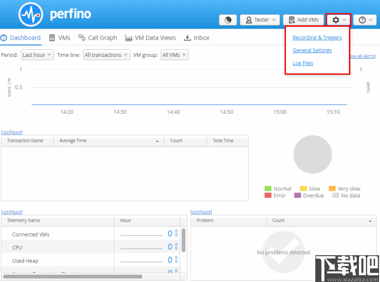
Task: Switch to the Dashboard tab
Action: [21, 38]
